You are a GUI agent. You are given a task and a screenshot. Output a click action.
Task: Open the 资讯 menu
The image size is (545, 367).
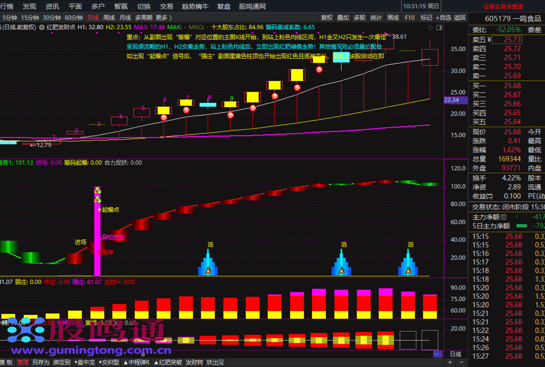52,6
